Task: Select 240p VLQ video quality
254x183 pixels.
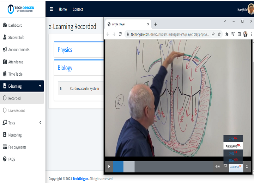Action: tap(233, 160)
